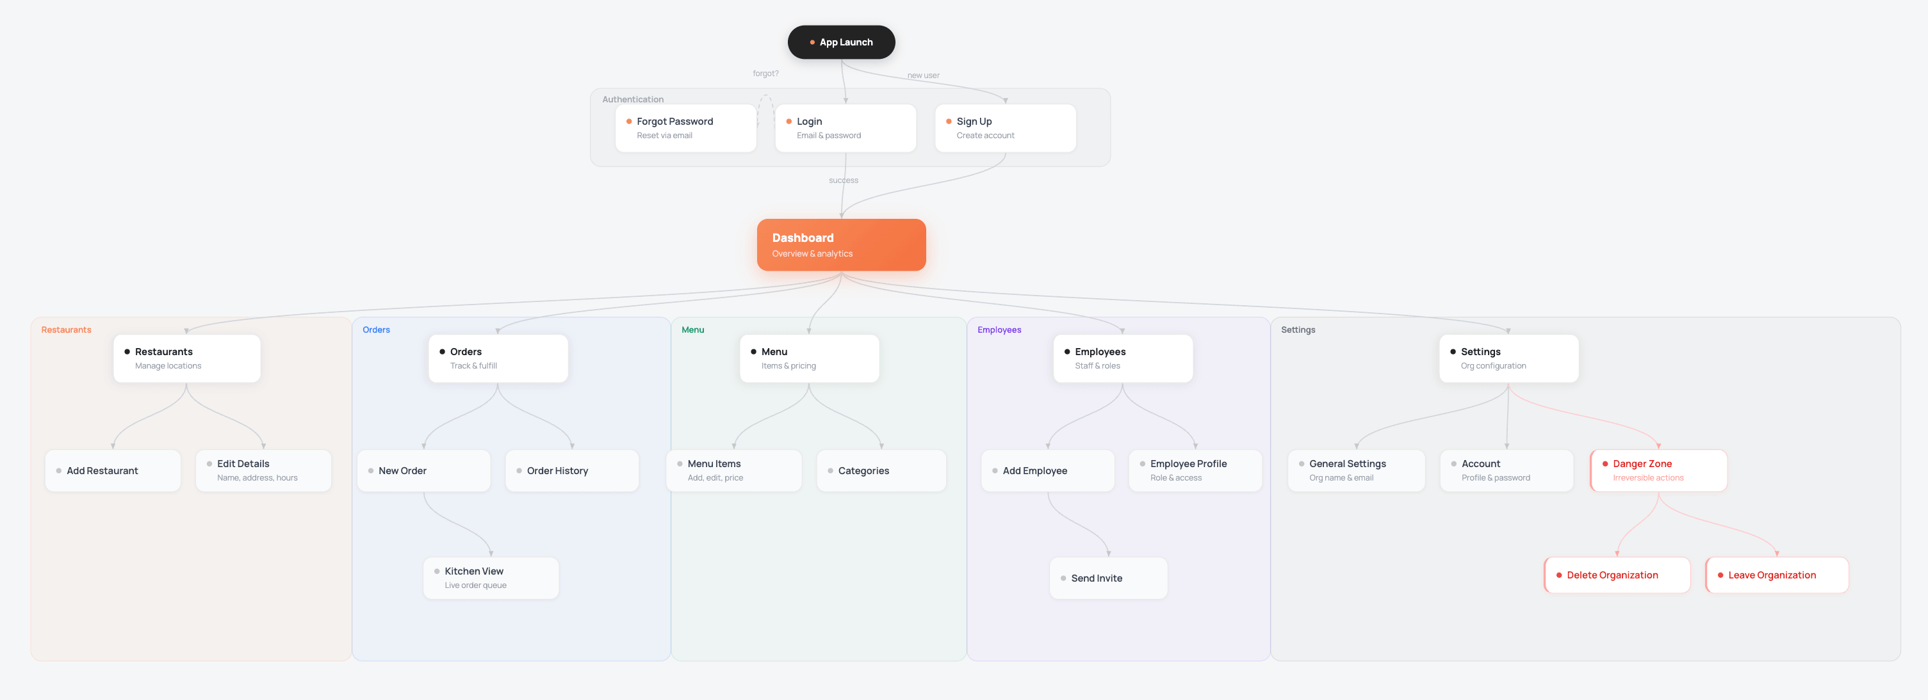The image size is (1928, 700).
Task: Click the 'new user' edge label
Action: 923,76
